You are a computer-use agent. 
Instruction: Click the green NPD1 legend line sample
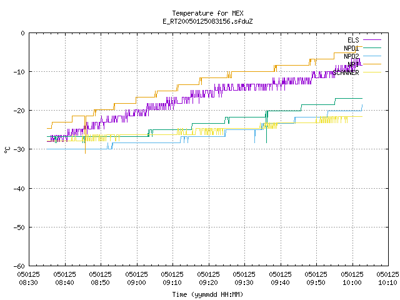(372, 47)
